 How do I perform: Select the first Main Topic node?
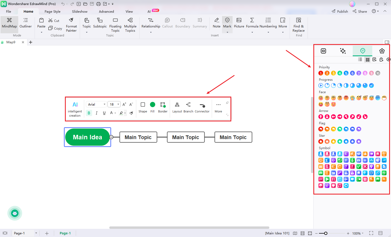tap(138, 137)
